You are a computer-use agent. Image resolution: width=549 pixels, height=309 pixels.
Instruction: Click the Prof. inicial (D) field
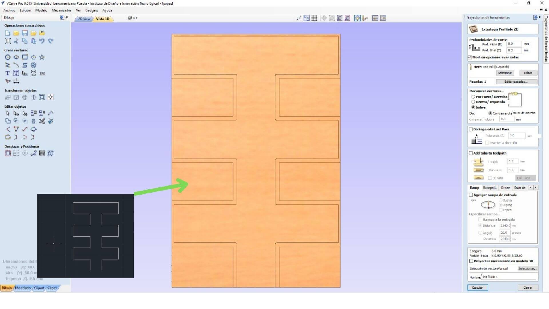pos(514,44)
